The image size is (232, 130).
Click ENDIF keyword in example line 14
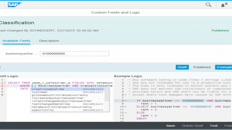click(142, 119)
